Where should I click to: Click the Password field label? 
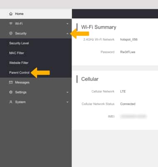pos(108,52)
